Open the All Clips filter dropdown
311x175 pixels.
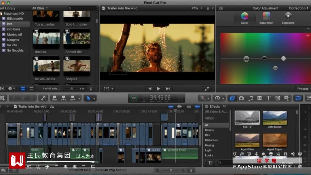(40, 8)
